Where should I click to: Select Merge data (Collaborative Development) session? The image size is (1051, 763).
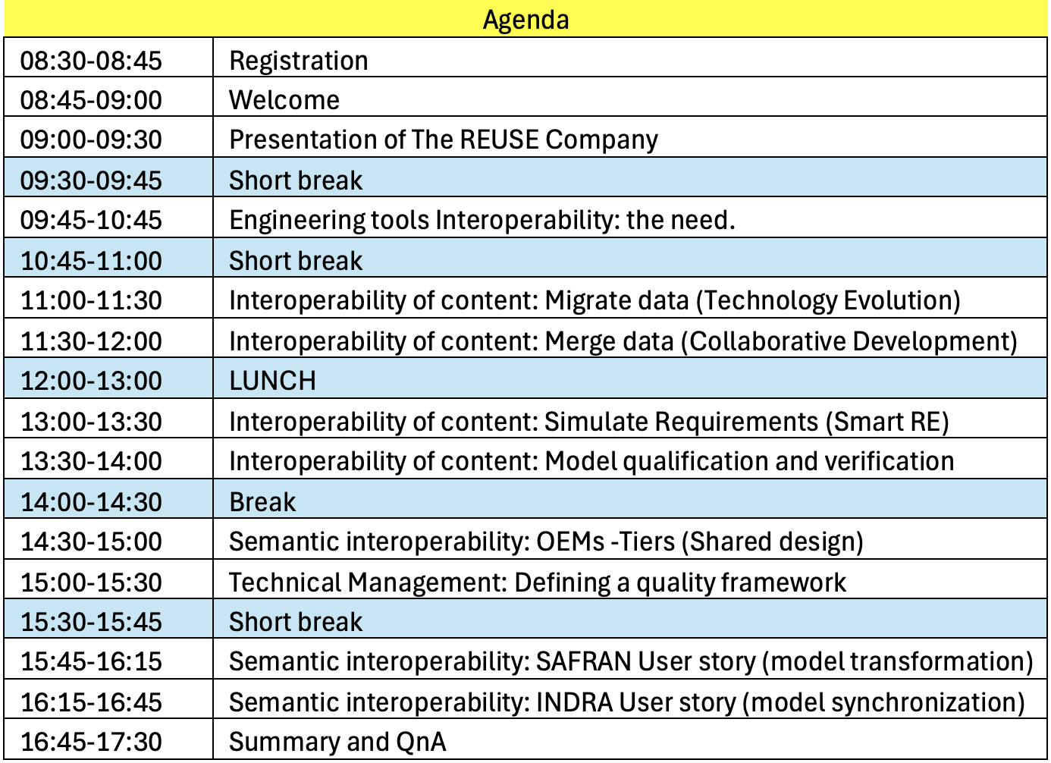[x=623, y=341]
